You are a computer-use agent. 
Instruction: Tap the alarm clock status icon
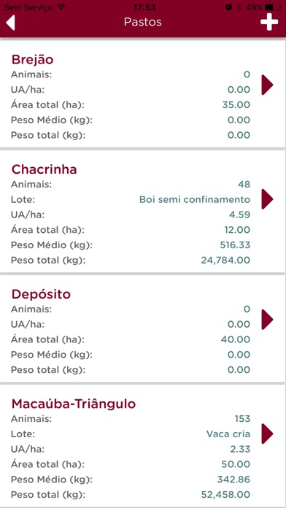pos(228,7)
